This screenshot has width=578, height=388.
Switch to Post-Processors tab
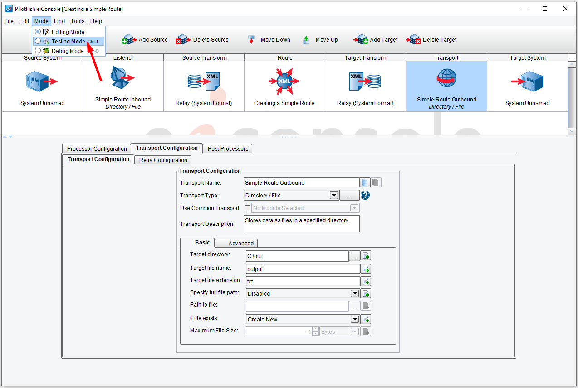pos(228,148)
